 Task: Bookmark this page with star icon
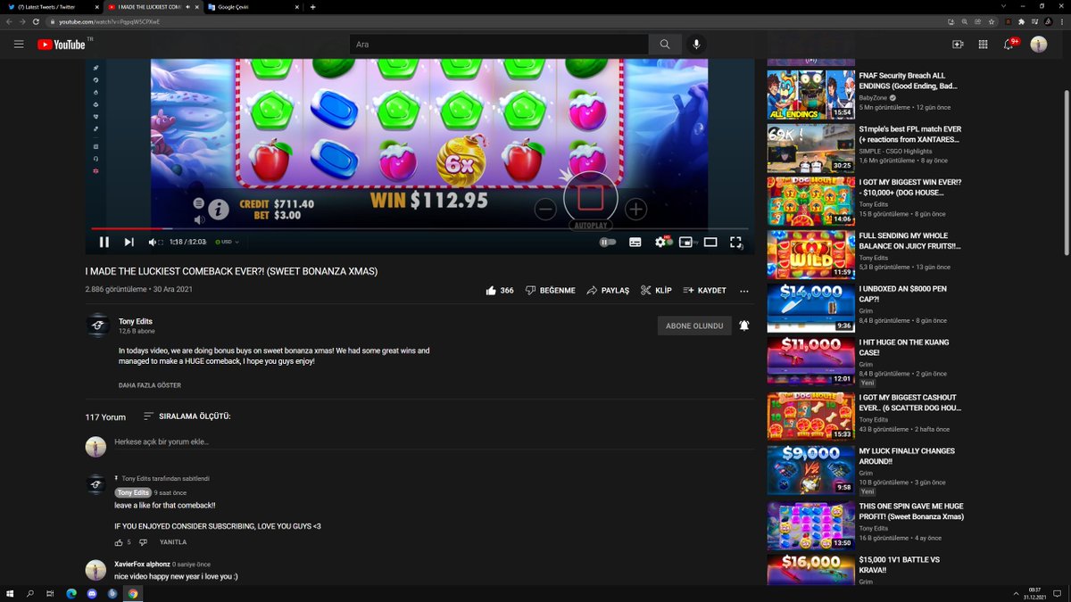tap(992, 21)
